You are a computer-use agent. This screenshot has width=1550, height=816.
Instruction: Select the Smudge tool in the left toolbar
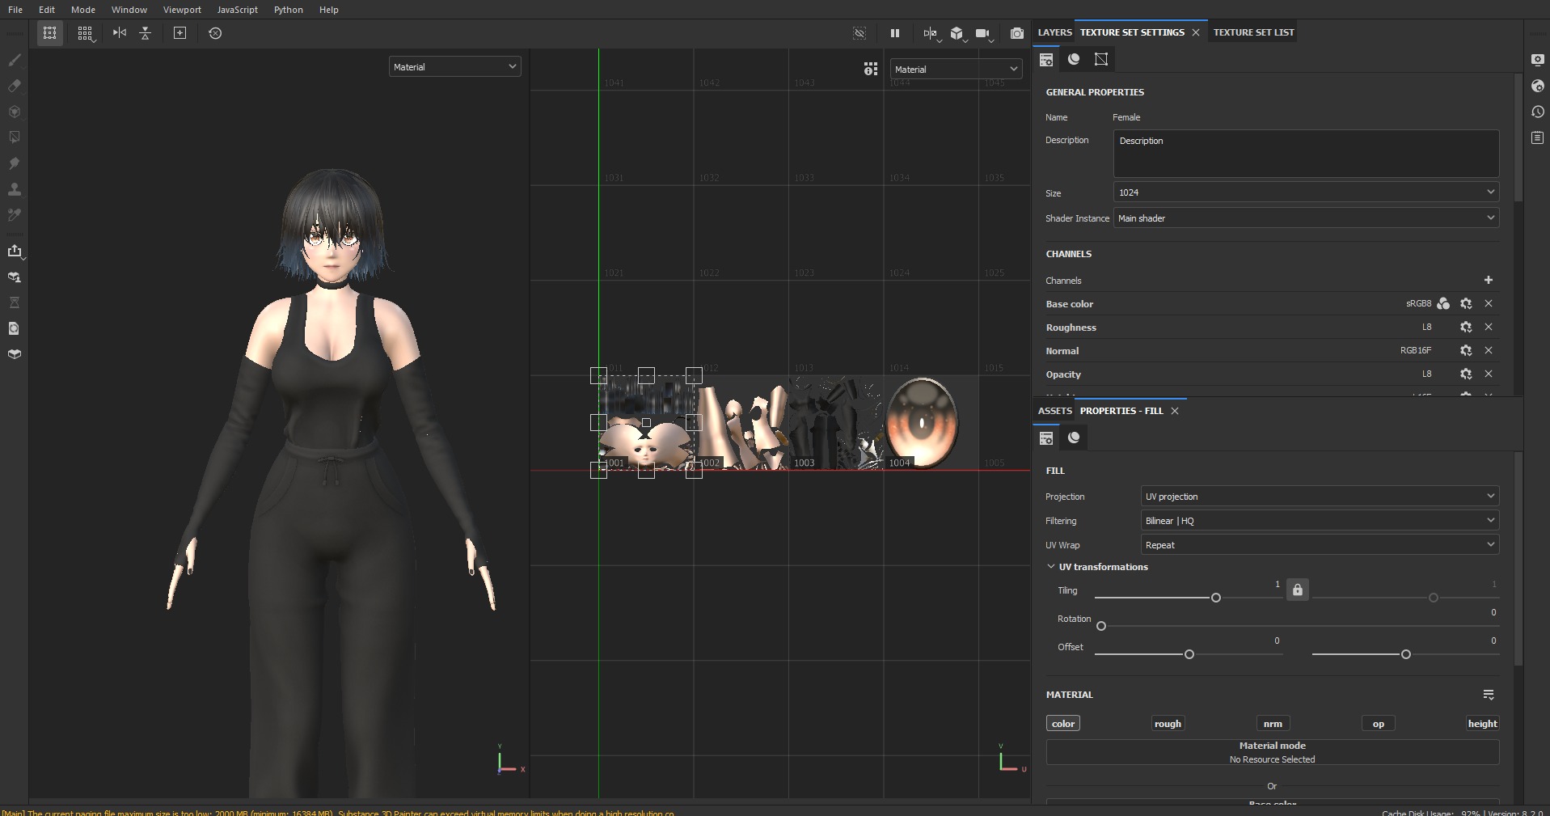[15, 163]
